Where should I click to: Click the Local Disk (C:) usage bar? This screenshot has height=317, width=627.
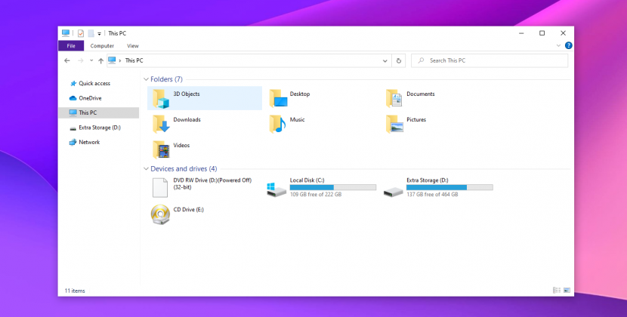[333, 187]
